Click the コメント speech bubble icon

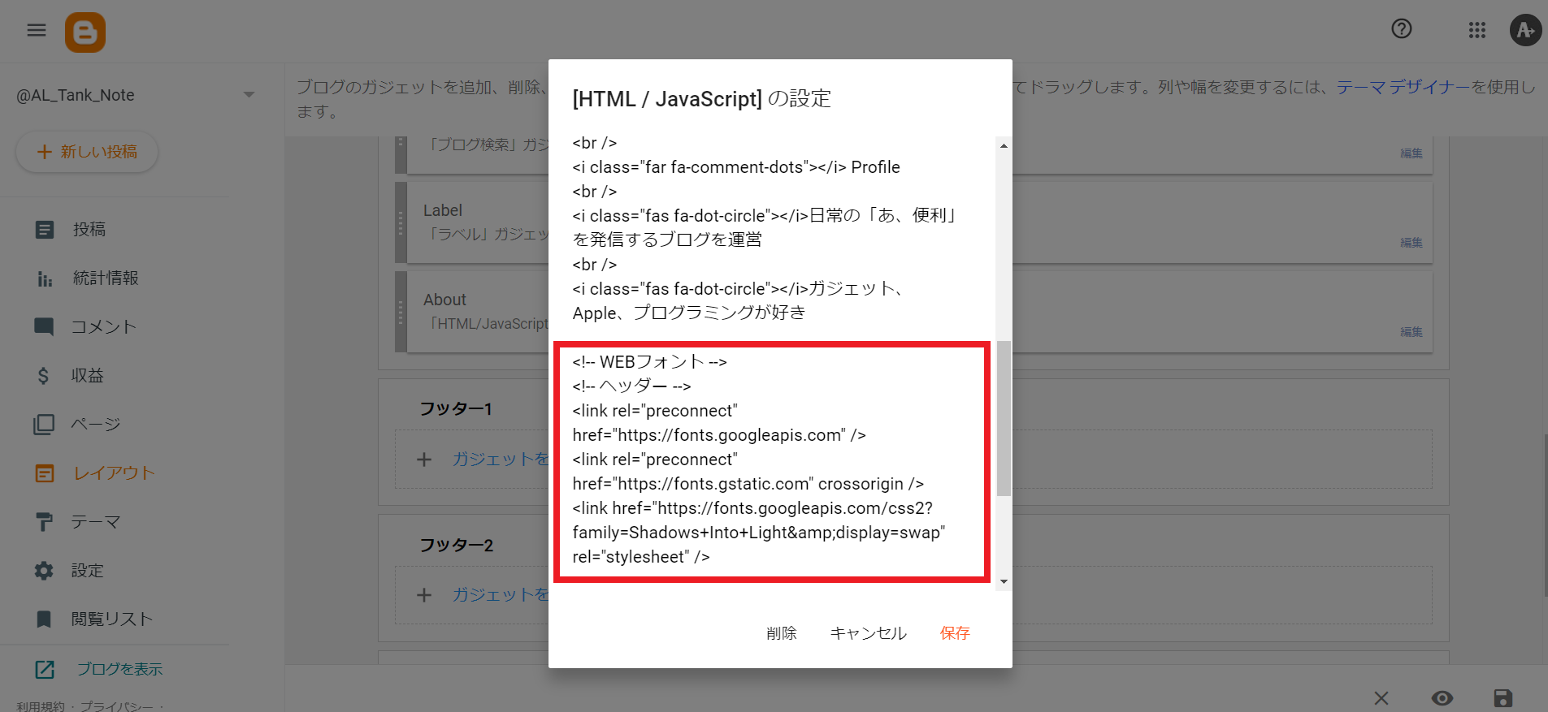point(44,327)
